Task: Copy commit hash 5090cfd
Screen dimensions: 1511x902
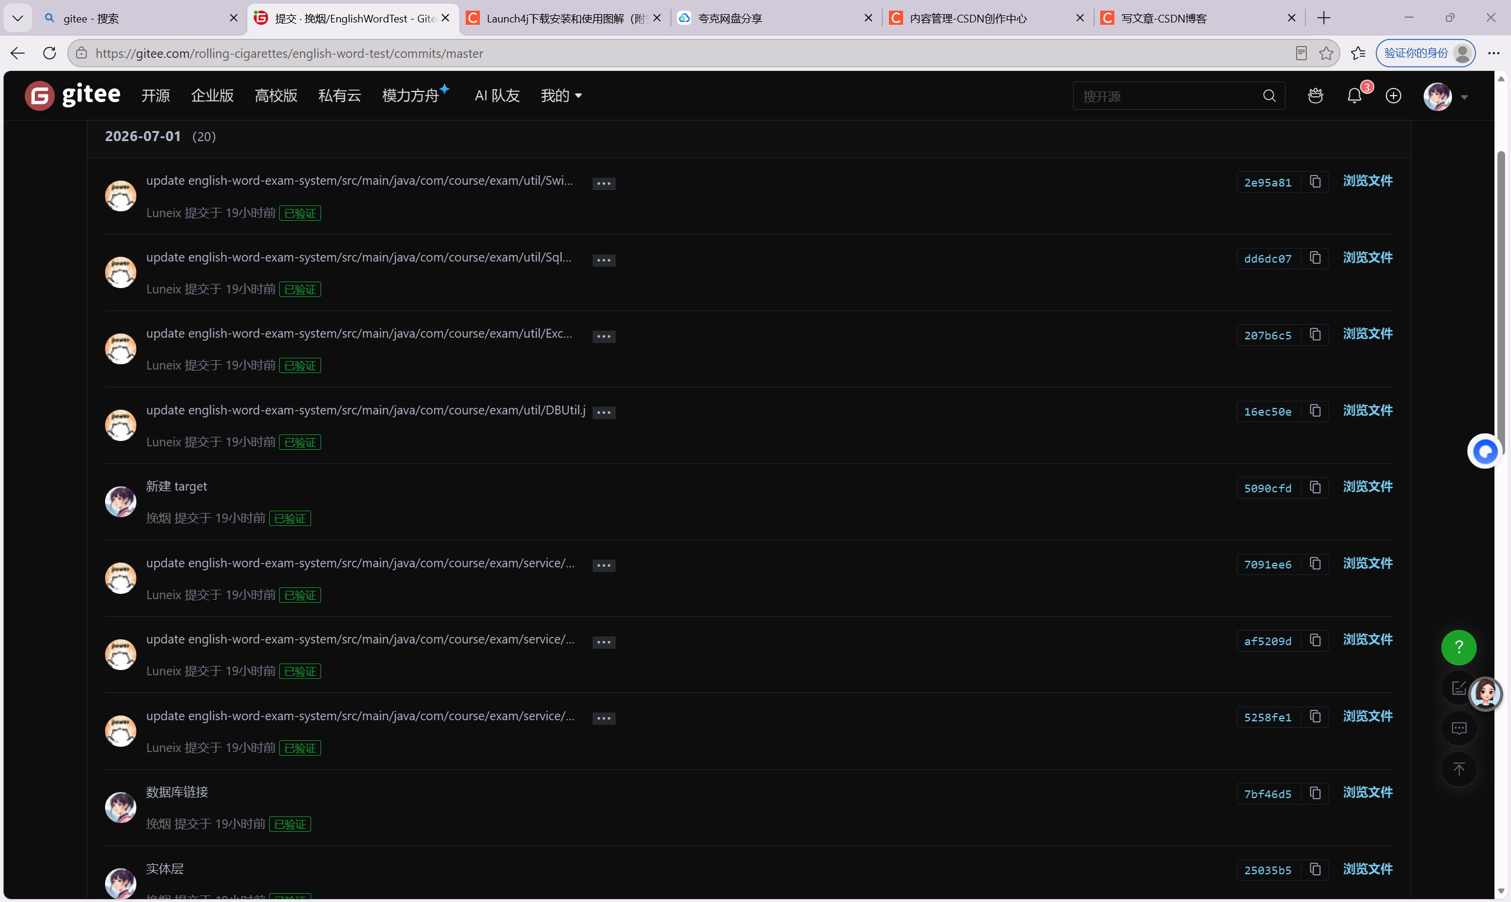Action: (x=1316, y=488)
